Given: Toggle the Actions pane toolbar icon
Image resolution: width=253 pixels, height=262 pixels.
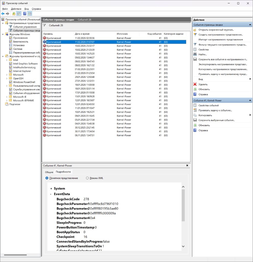Looking at the screenshot, I should point(30,14).
